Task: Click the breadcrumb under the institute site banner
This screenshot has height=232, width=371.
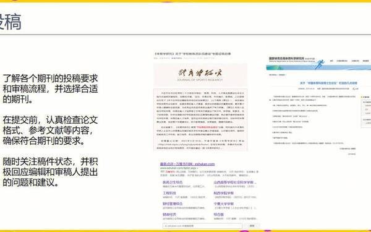Action: [277, 75]
